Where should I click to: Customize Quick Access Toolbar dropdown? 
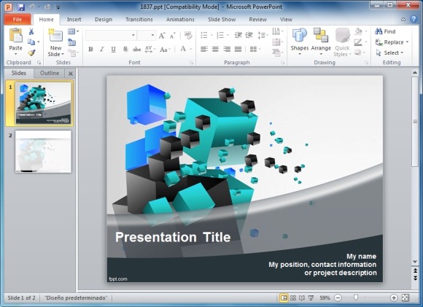(58, 7)
